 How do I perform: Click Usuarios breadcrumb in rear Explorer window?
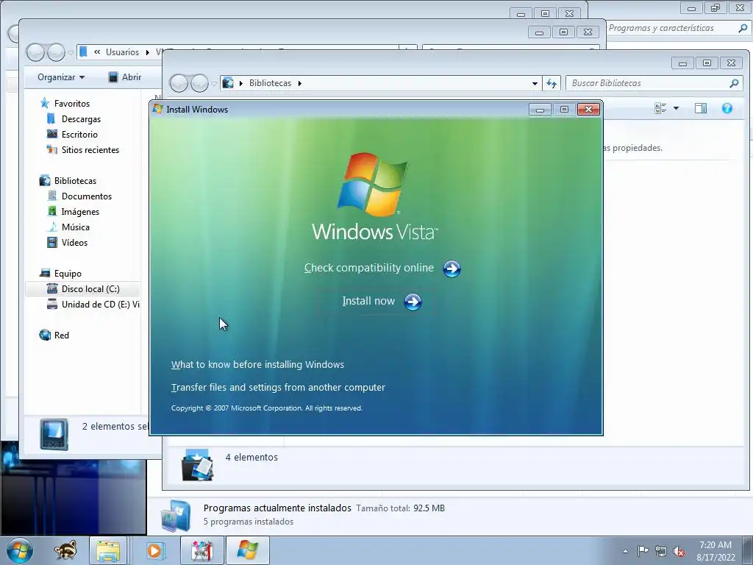[x=122, y=52]
